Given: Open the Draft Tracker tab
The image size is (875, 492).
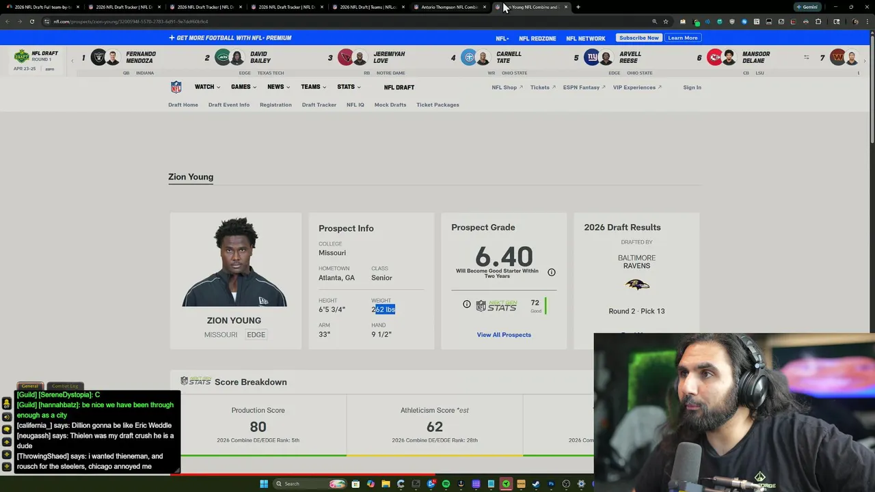Looking at the screenshot, I should pyautogui.click(x=319, y=105).
